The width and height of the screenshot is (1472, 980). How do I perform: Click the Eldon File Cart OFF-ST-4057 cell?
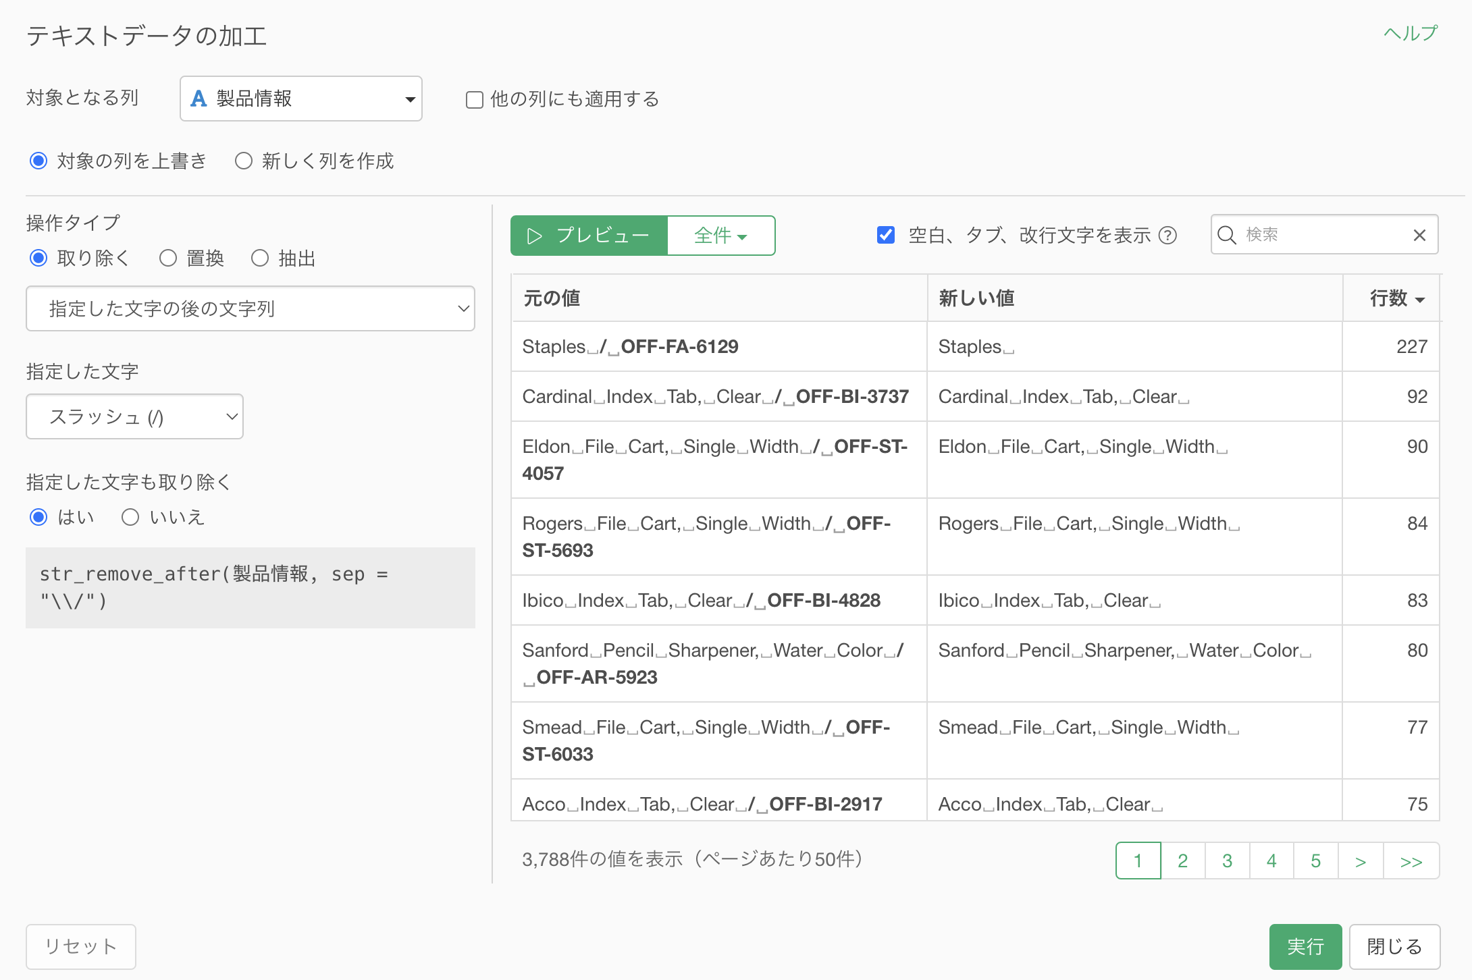click(719, 460)
